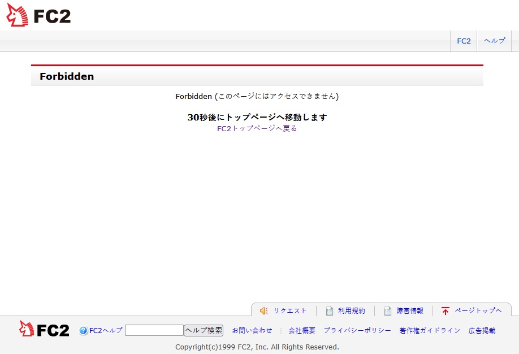519x354 pixels.
Task: Click the speaker icon beside リクエスト
Action: [264, 310]
